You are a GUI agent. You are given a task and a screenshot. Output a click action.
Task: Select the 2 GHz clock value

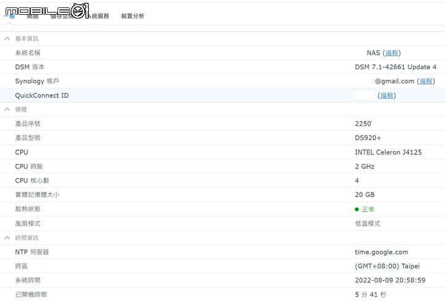pos(365,167)
